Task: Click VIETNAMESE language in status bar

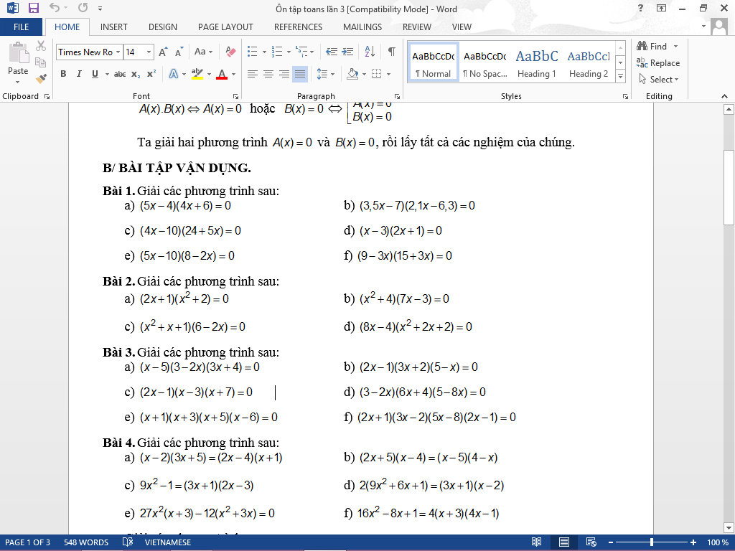Action: (x=168, y=542)
